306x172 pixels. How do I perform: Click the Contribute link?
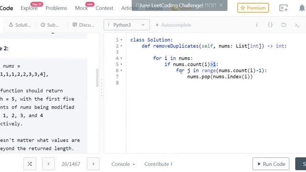click(158, 164)
